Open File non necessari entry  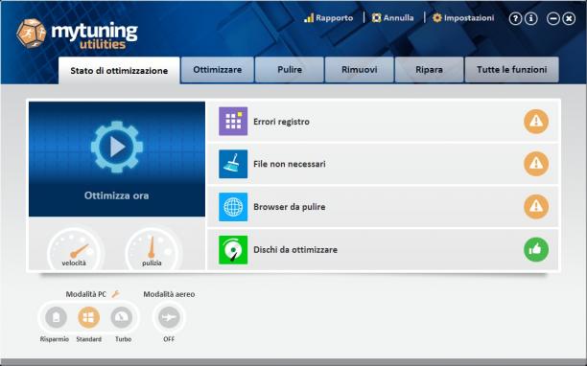[x=383, y=164]
